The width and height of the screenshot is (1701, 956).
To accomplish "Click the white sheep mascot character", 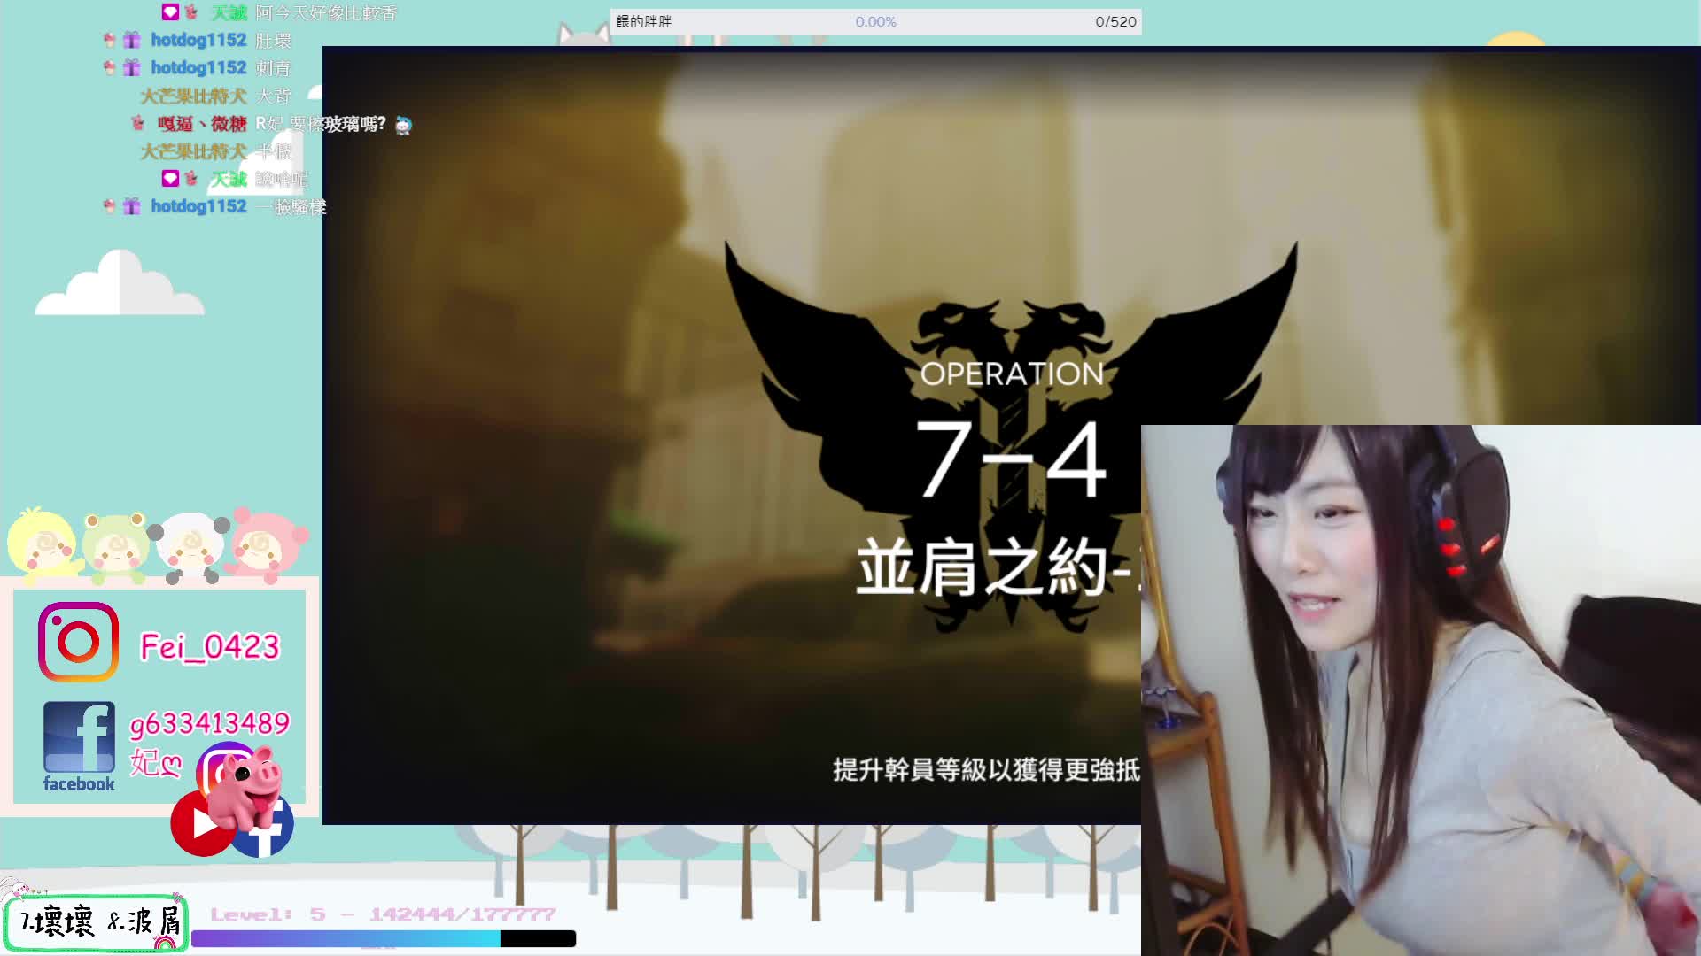I will pos(190,547).
